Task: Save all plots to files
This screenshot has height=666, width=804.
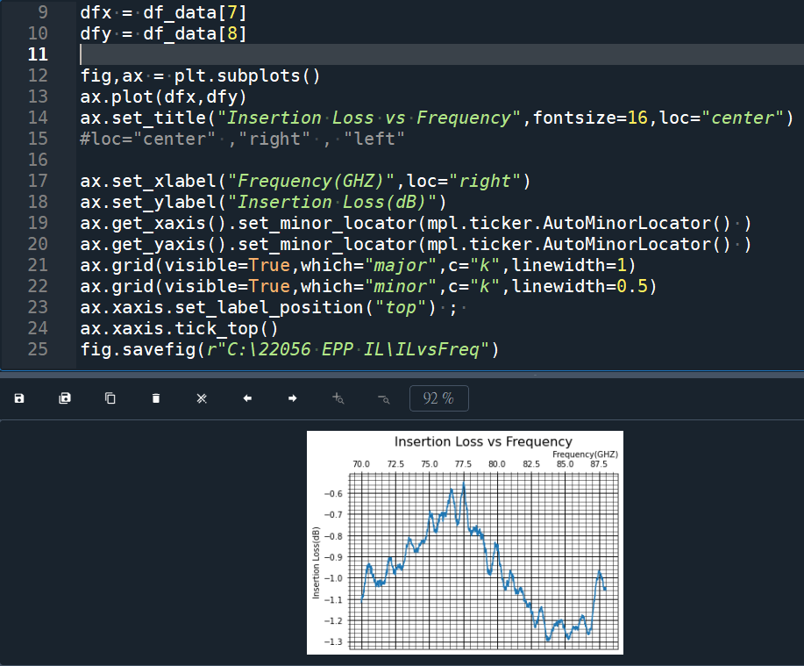Action: (x=64, y=397)
